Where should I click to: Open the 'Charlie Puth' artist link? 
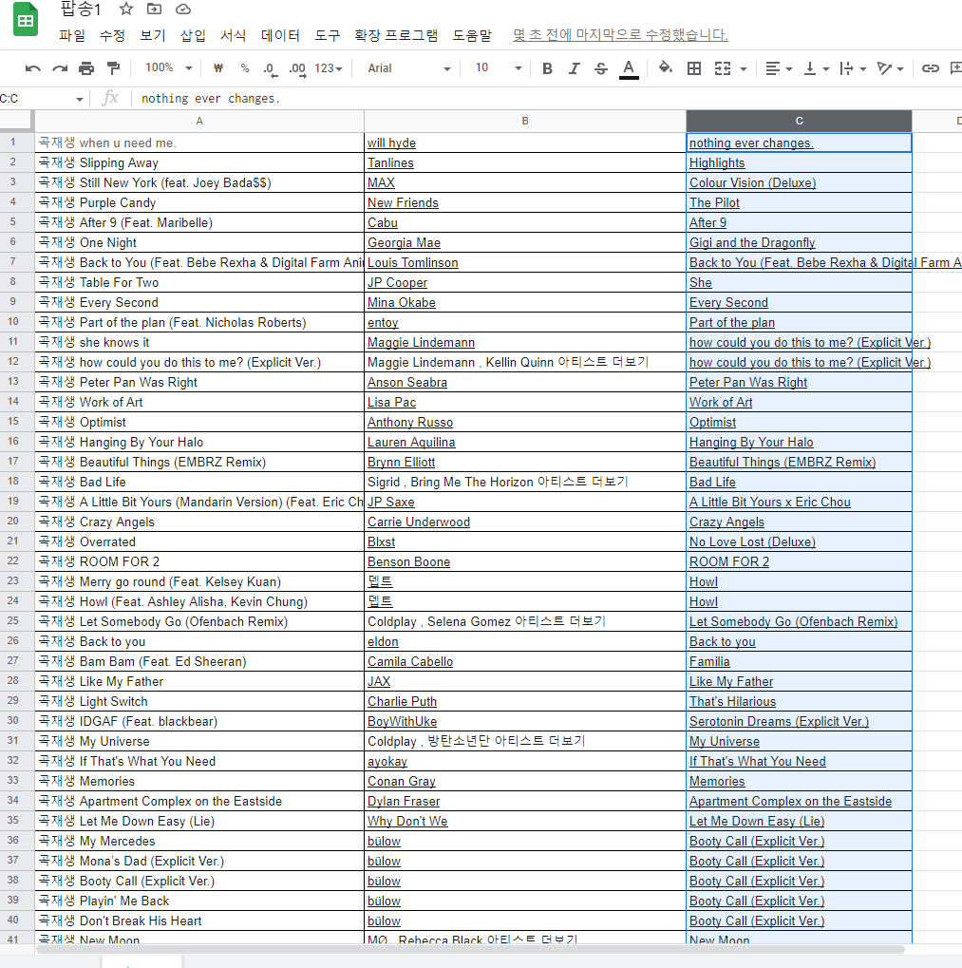point(402,701)
